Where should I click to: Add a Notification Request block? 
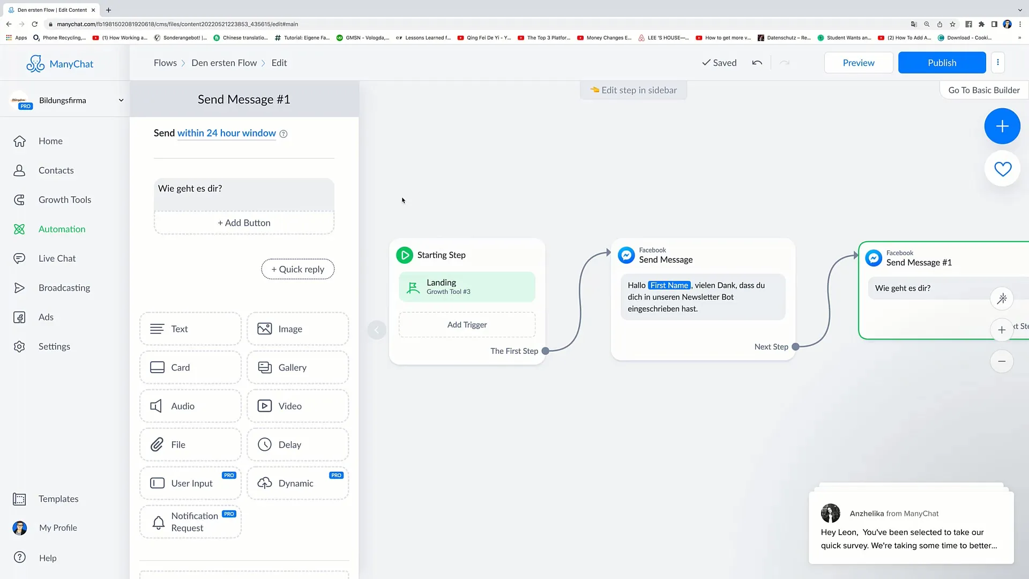pos(190,522)
